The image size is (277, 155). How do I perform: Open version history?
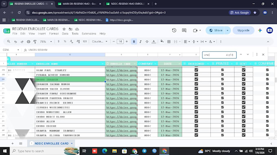[174, 30]
